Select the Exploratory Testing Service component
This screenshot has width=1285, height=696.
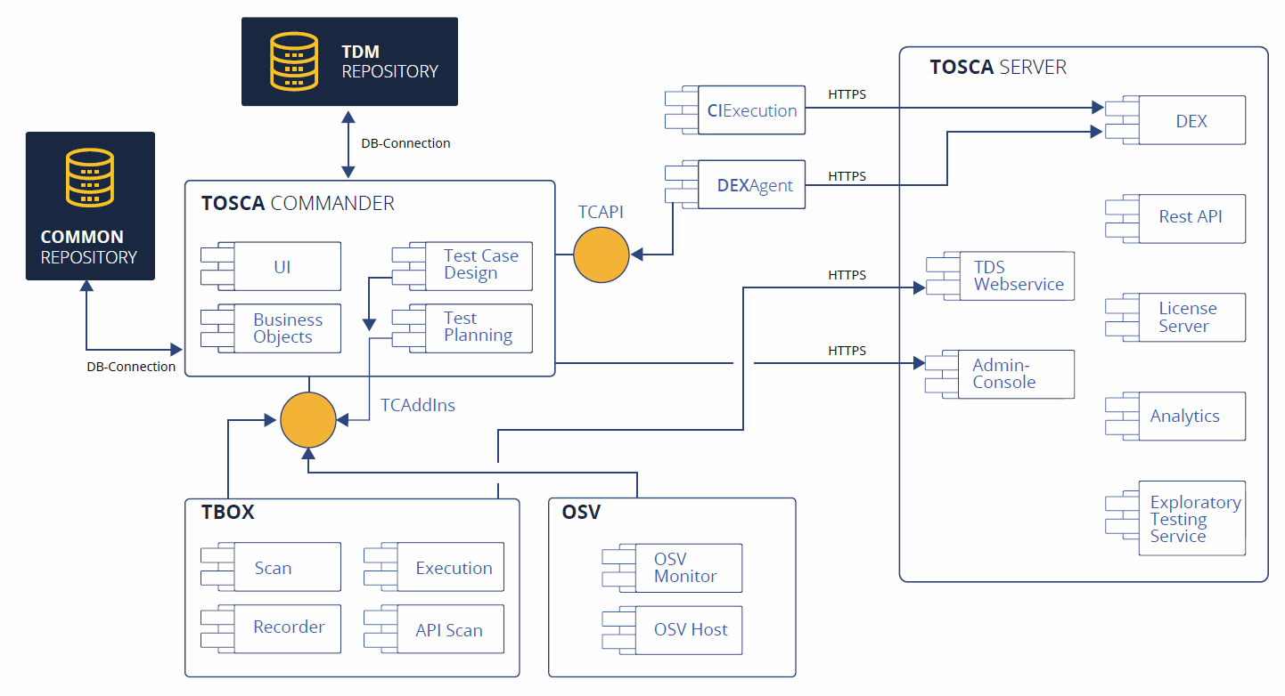pos(1175,519)
